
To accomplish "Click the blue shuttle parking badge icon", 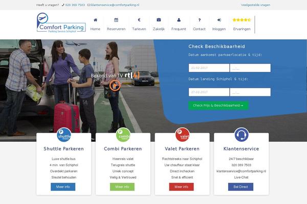I will click(x=64, y=135).
